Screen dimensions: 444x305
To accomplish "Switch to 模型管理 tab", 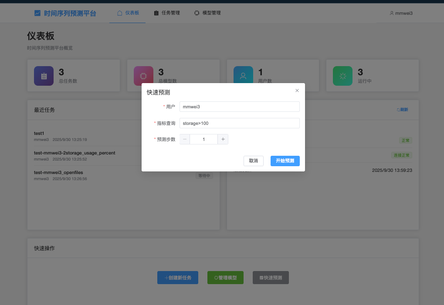I will (x=207, y=13).
